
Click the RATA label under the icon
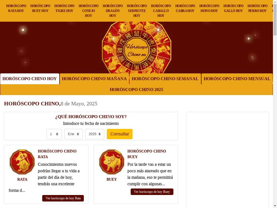22,179
